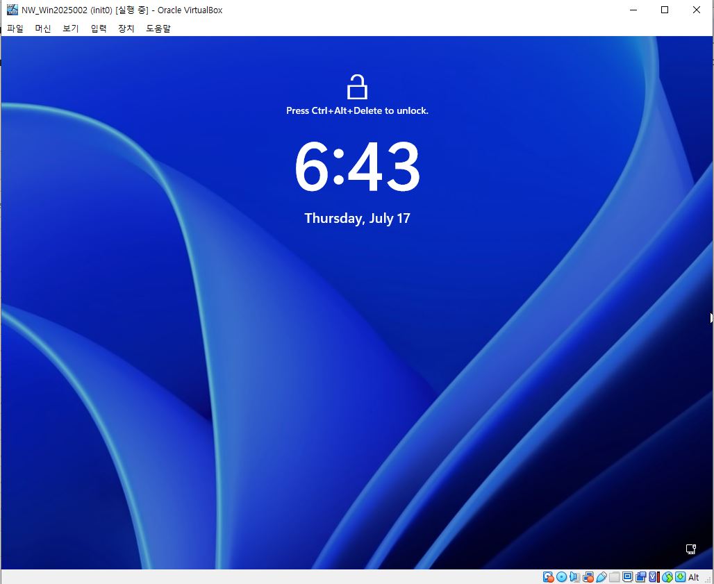Screen dimensions: 714x584
Task: Click the recording status icon
Action: pyautogui.click(x=640, y=577)
